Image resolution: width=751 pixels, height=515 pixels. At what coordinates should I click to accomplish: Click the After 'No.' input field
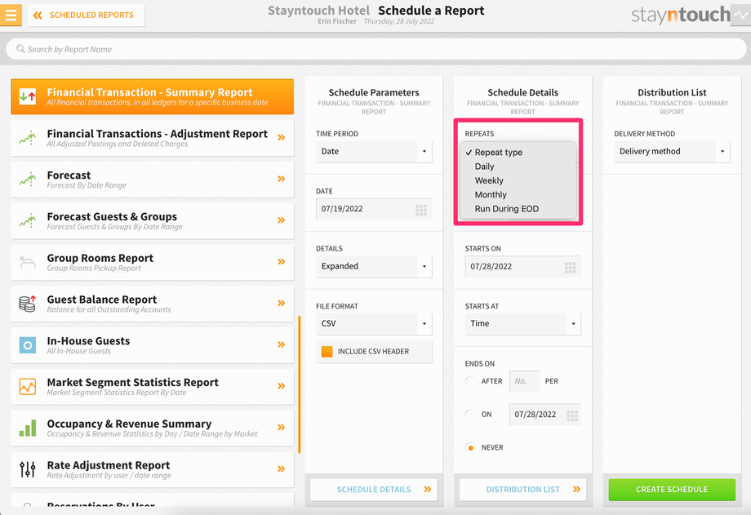point(524,381)
